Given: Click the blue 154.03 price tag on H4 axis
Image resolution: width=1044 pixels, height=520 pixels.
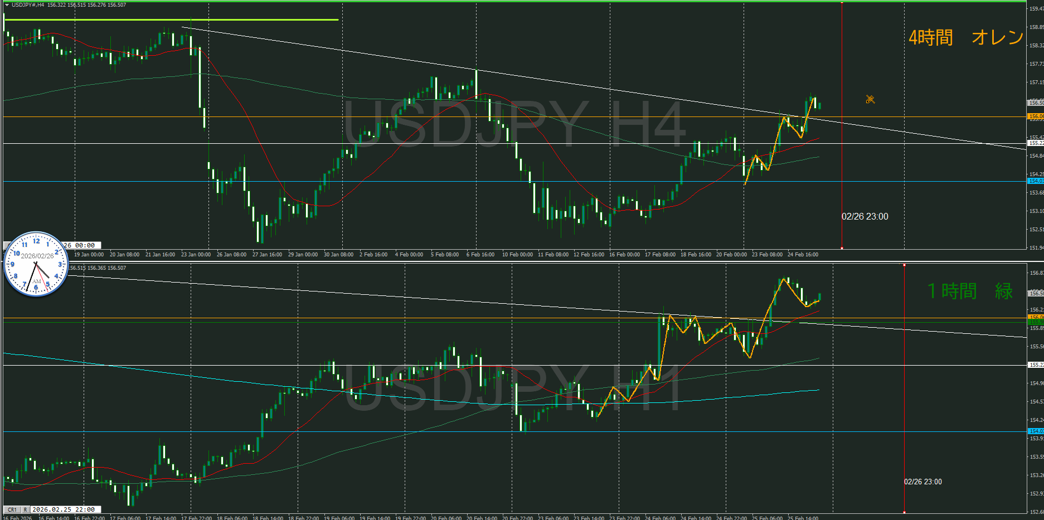Looking at the screenshot, I should 1035,181.
